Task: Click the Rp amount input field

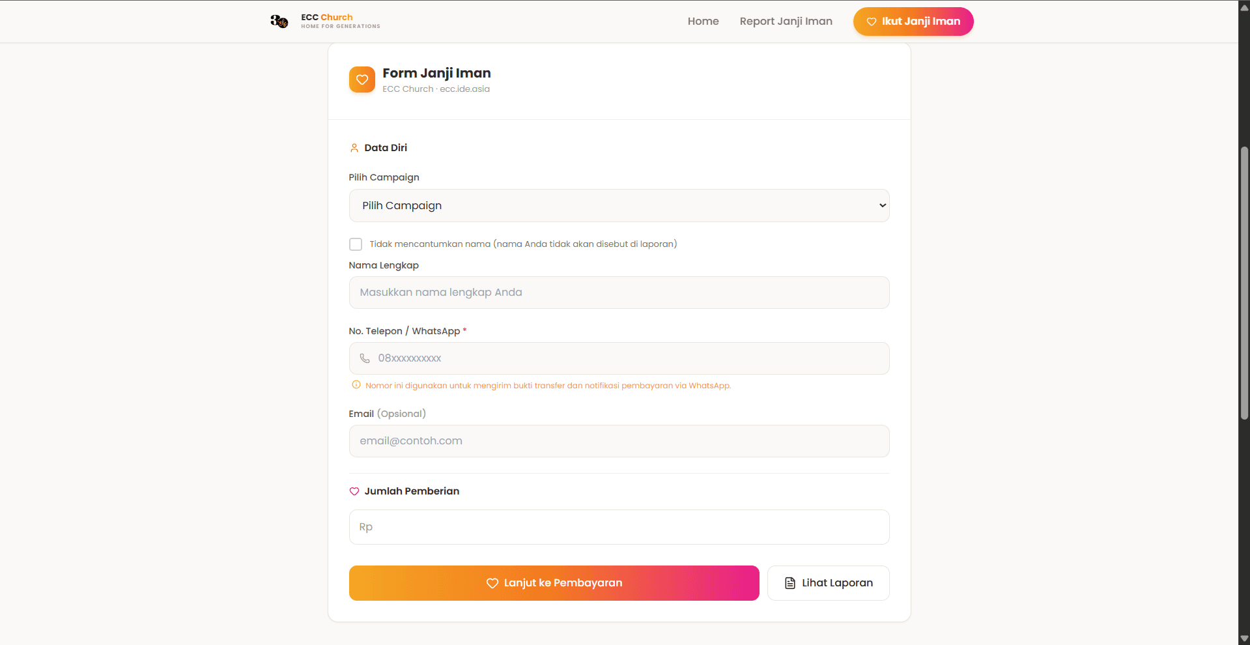Action: [619, 527]
